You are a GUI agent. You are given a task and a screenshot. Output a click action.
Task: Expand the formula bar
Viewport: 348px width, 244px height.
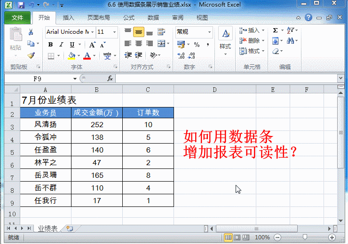pos(340,78)
